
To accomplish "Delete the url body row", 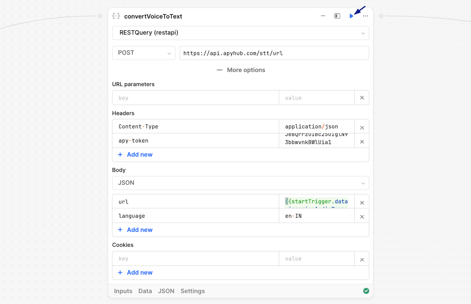I will [362, 203].
